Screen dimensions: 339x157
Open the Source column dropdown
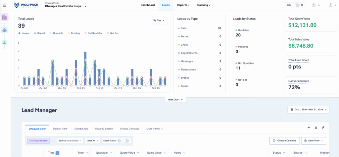coord(306,153)
